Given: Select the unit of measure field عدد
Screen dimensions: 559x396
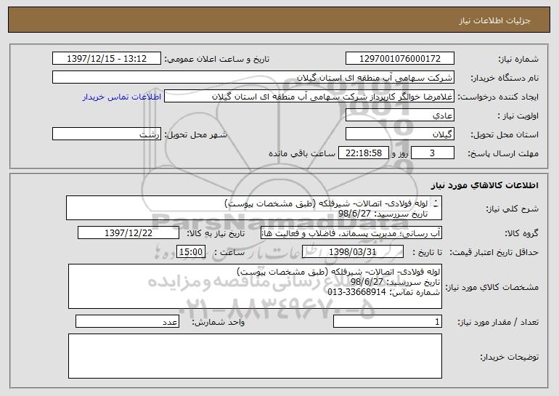Looking at the screenshot, I should 127,321.
